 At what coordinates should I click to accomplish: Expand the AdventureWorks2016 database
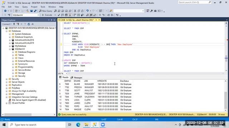(x=10, y=40)
